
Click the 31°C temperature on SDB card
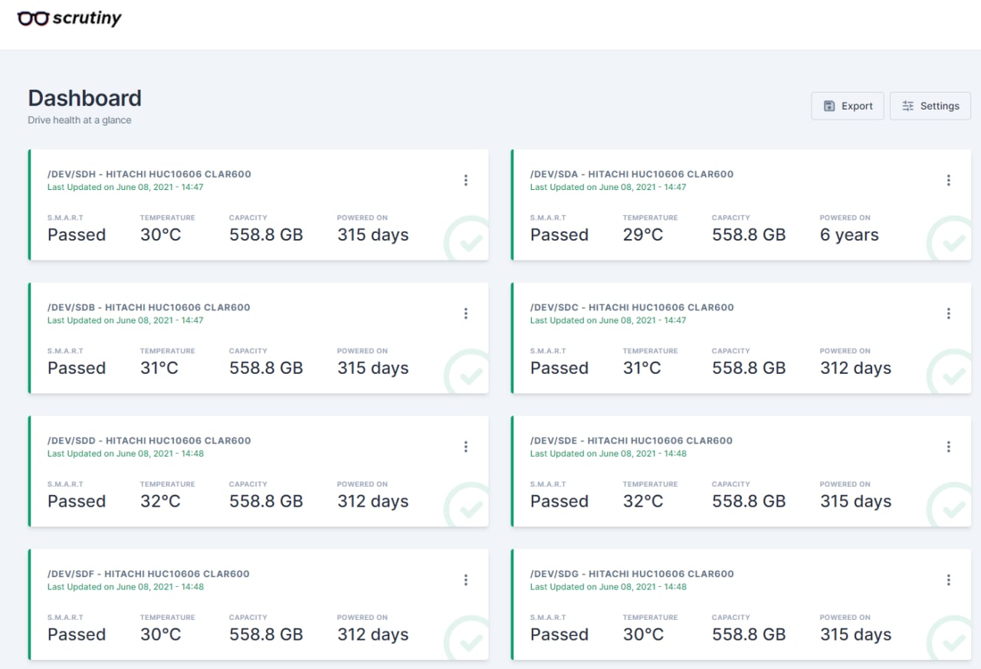point(159,369)
